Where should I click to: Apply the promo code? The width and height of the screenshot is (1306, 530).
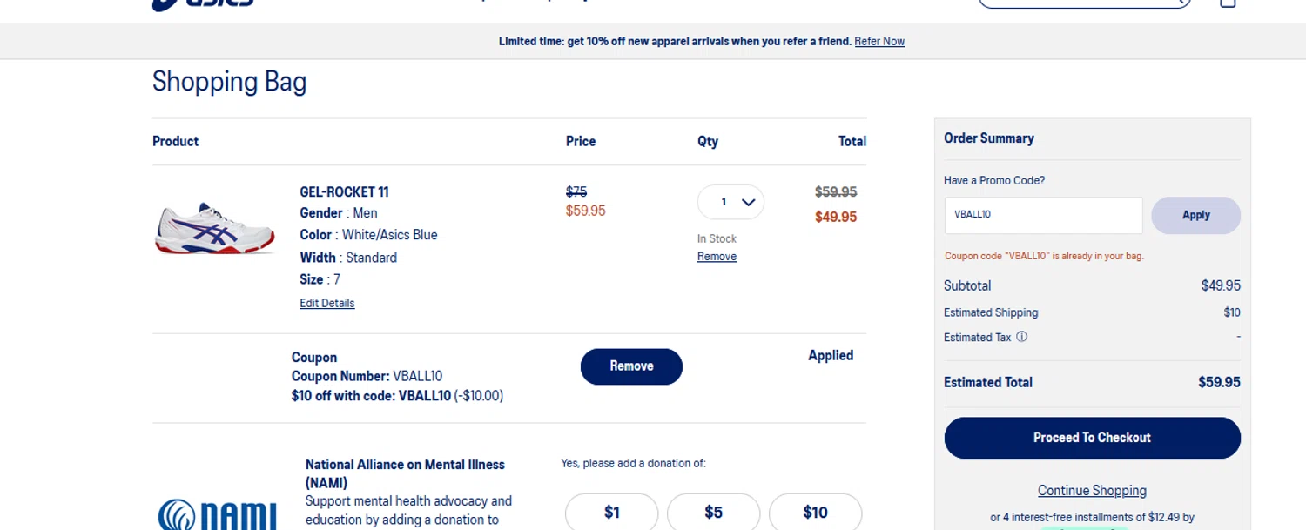[x=1195, y=215]
